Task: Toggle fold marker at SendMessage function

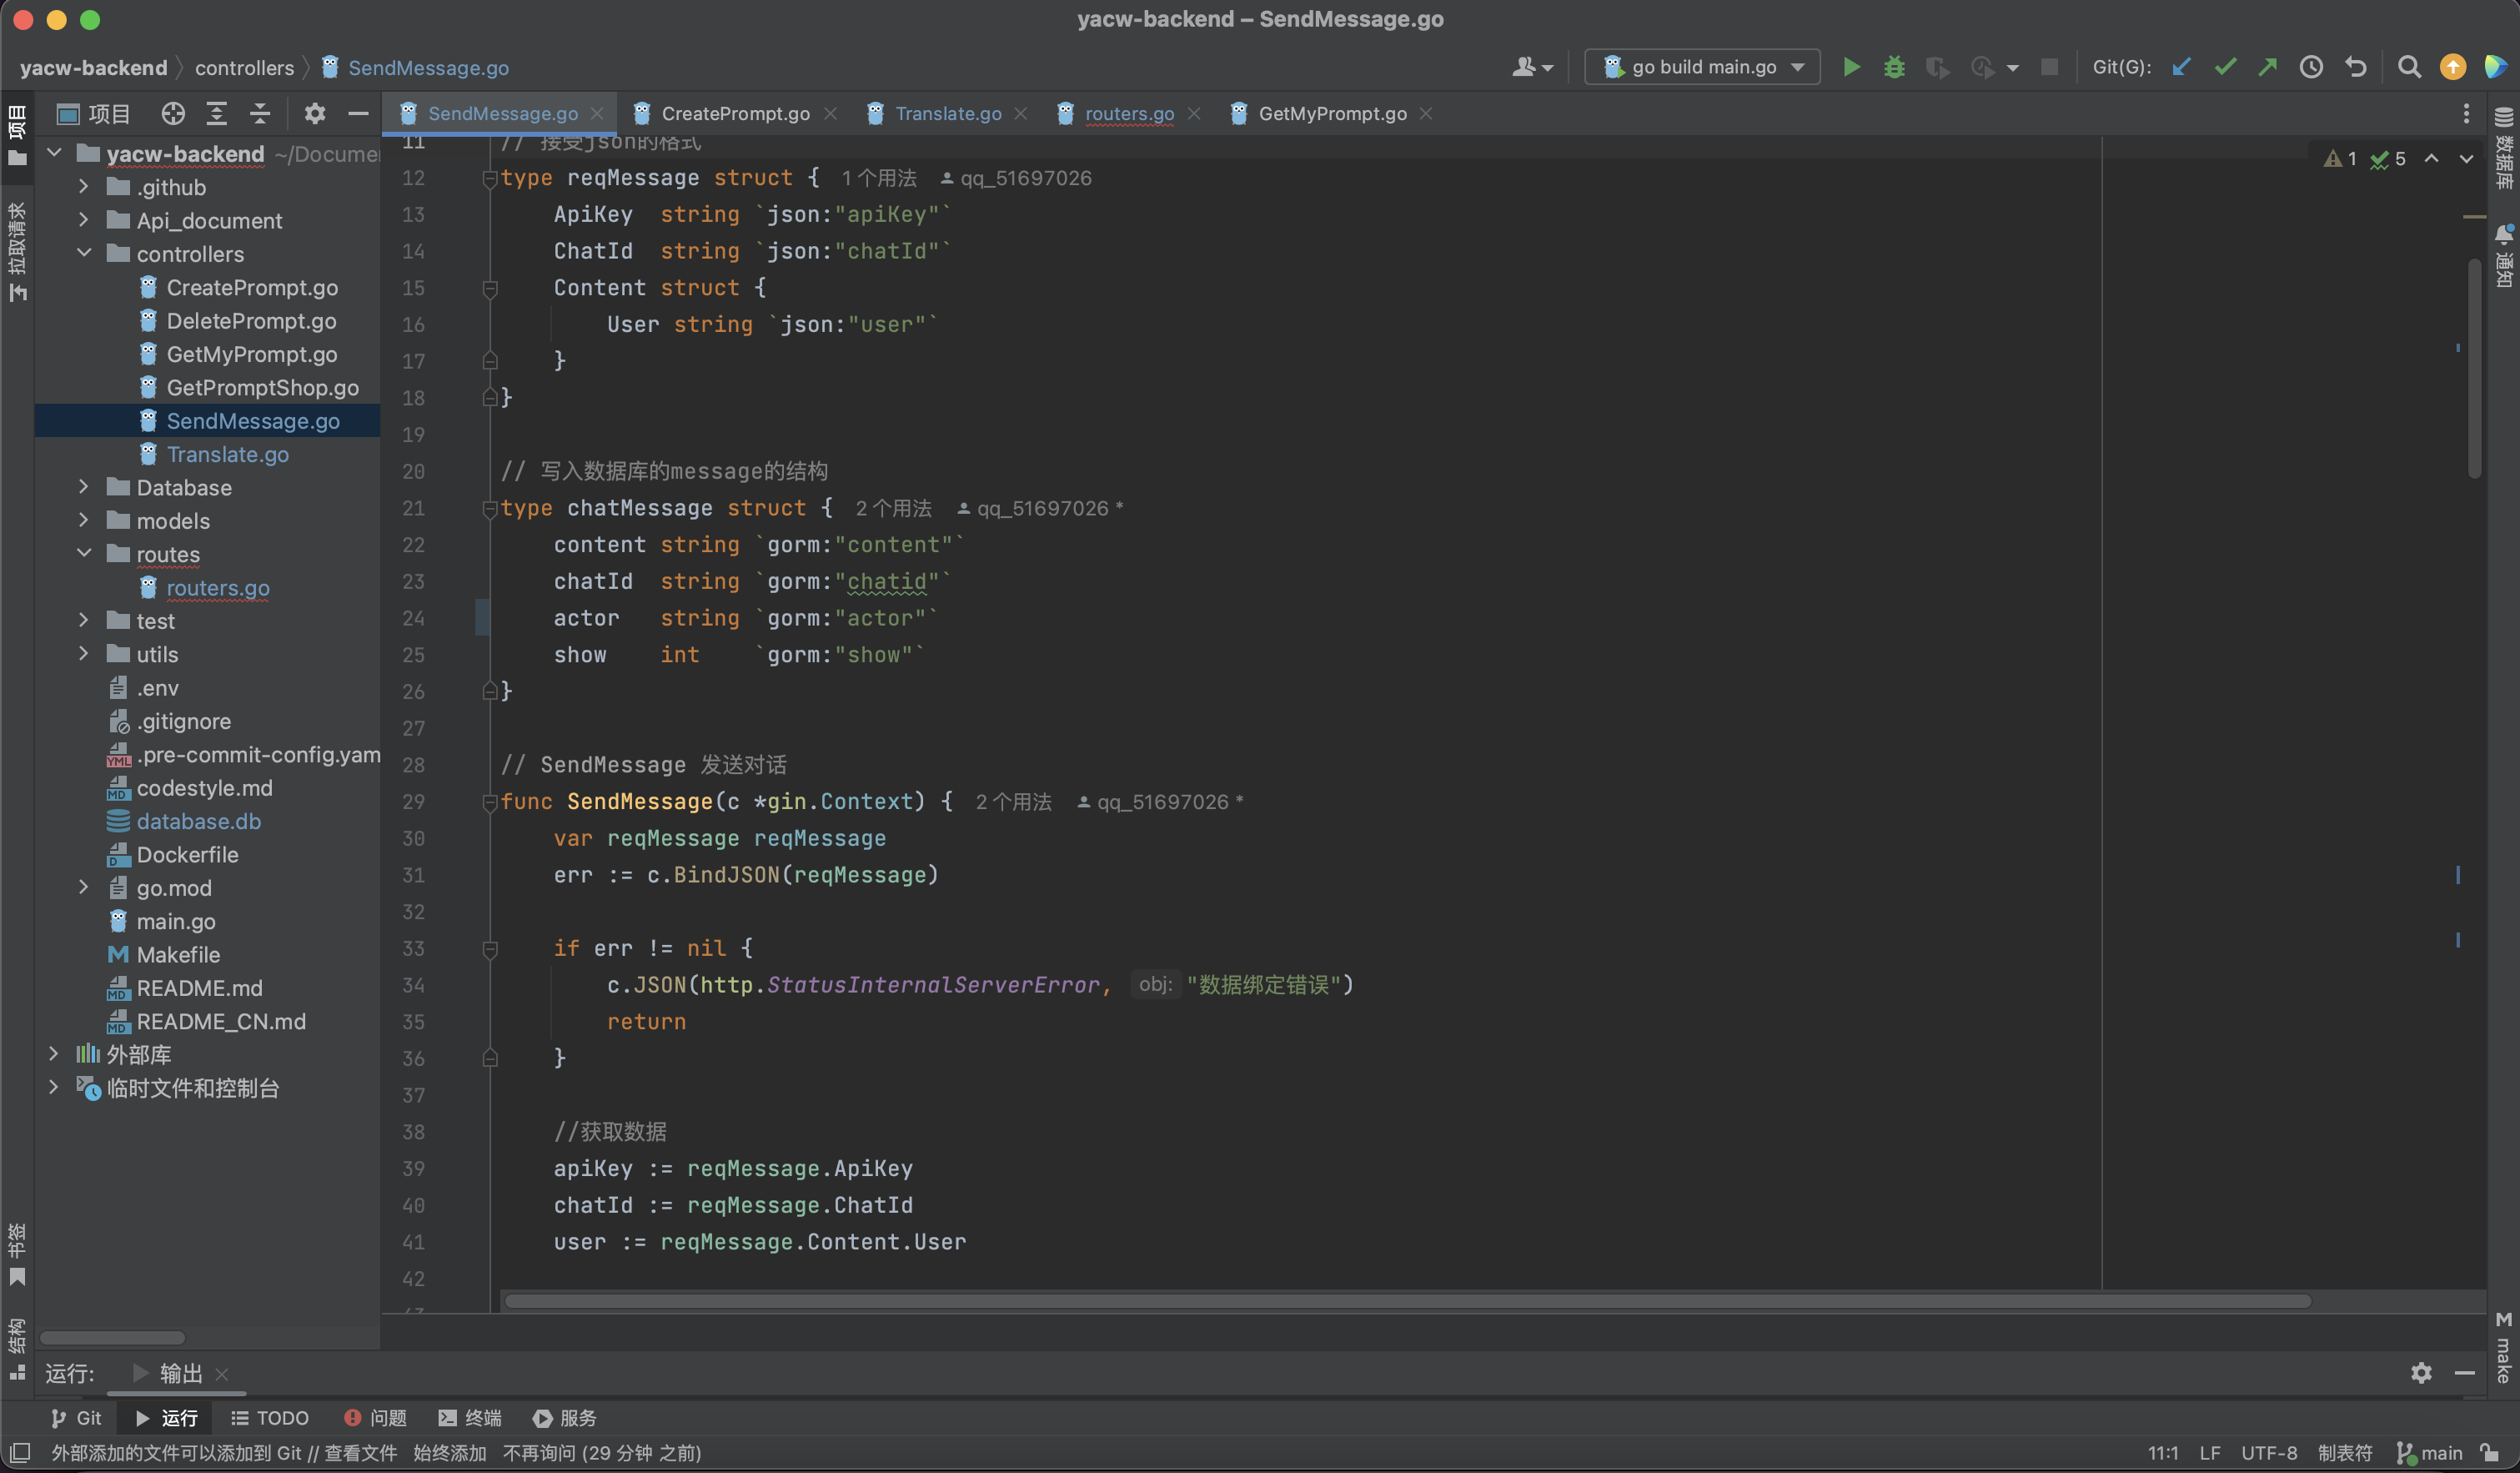Action: click(490, 802)
